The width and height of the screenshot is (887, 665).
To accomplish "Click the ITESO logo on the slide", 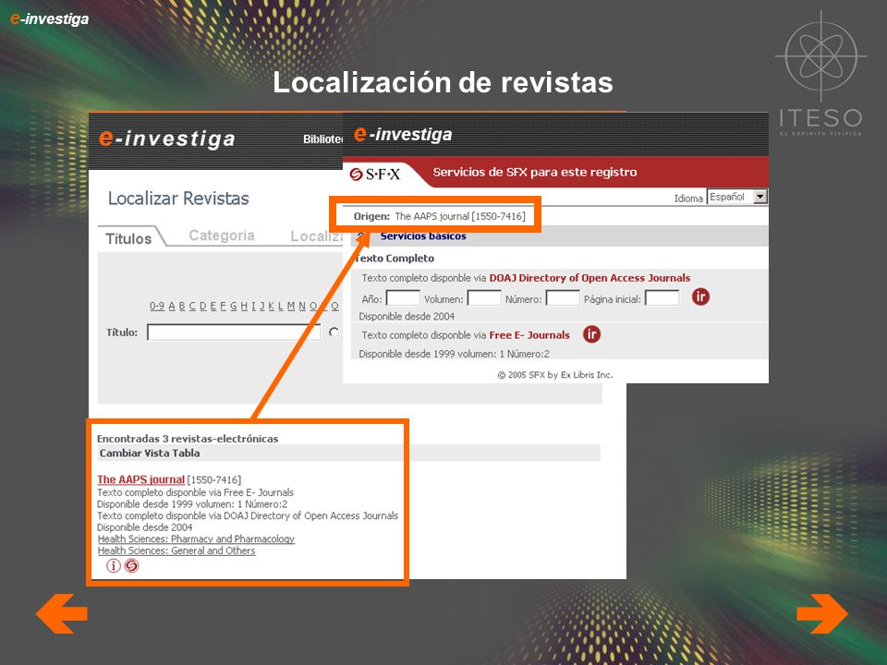I will (x=820, y=75).
